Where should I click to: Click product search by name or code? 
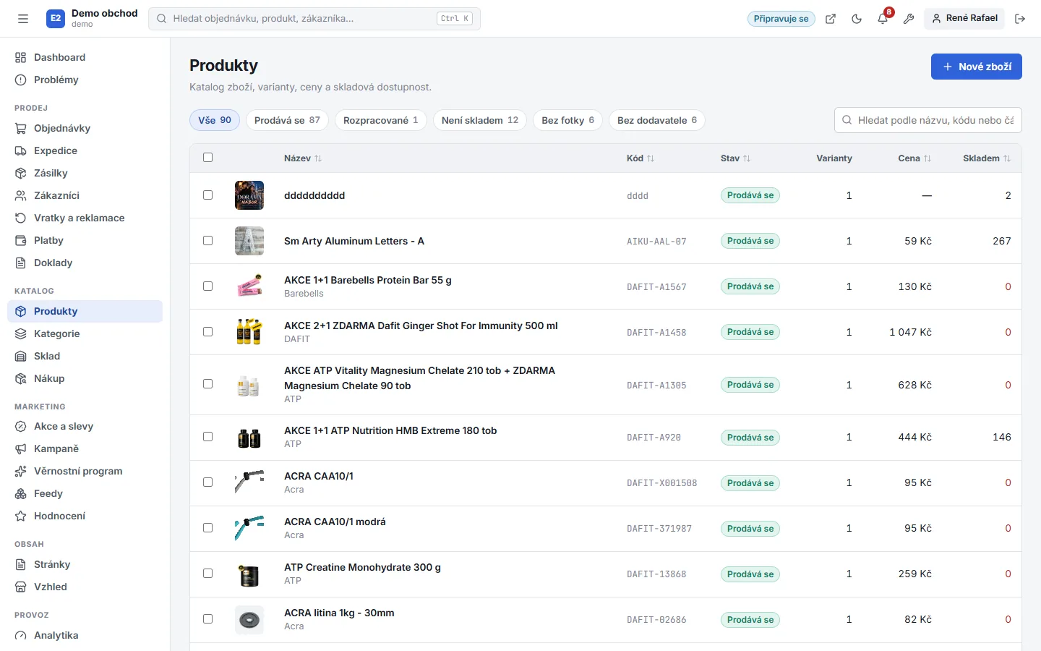pyautogui.click(x=928, y=120)
